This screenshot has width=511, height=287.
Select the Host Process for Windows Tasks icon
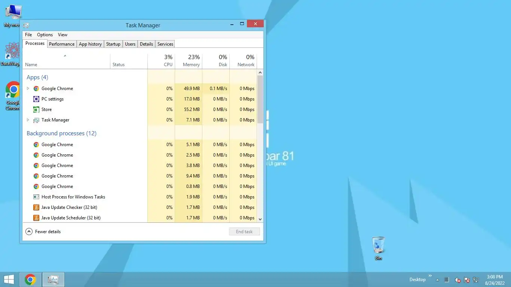[x=36, y=197]
